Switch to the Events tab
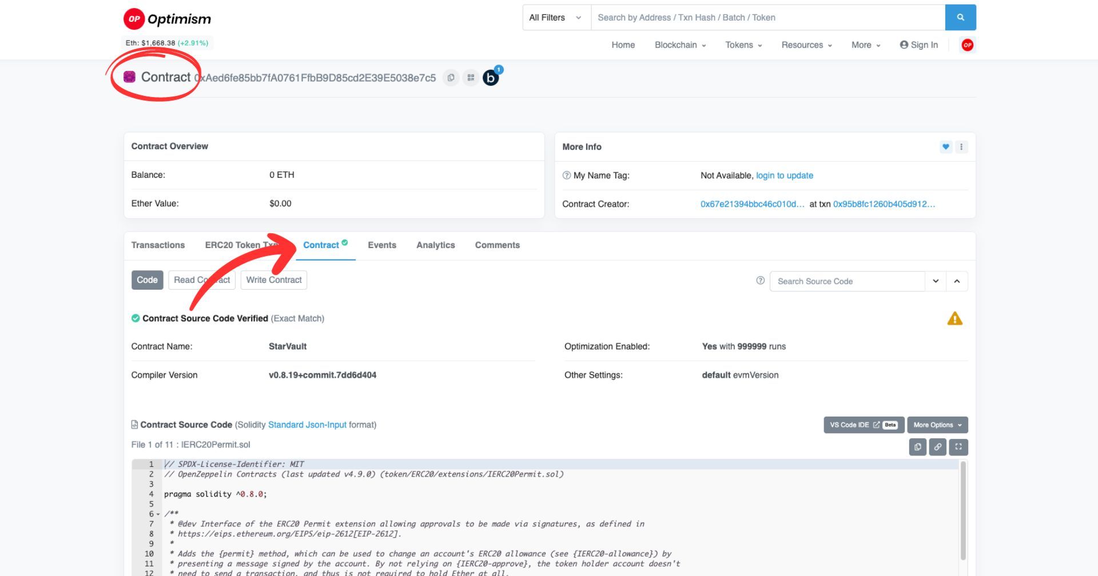Viewport: 1098px width, 576px height. (x=382, y=245)
